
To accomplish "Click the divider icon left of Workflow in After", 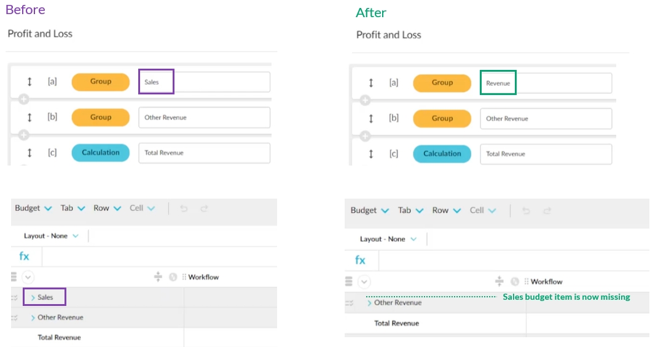I will pos(499,281).
